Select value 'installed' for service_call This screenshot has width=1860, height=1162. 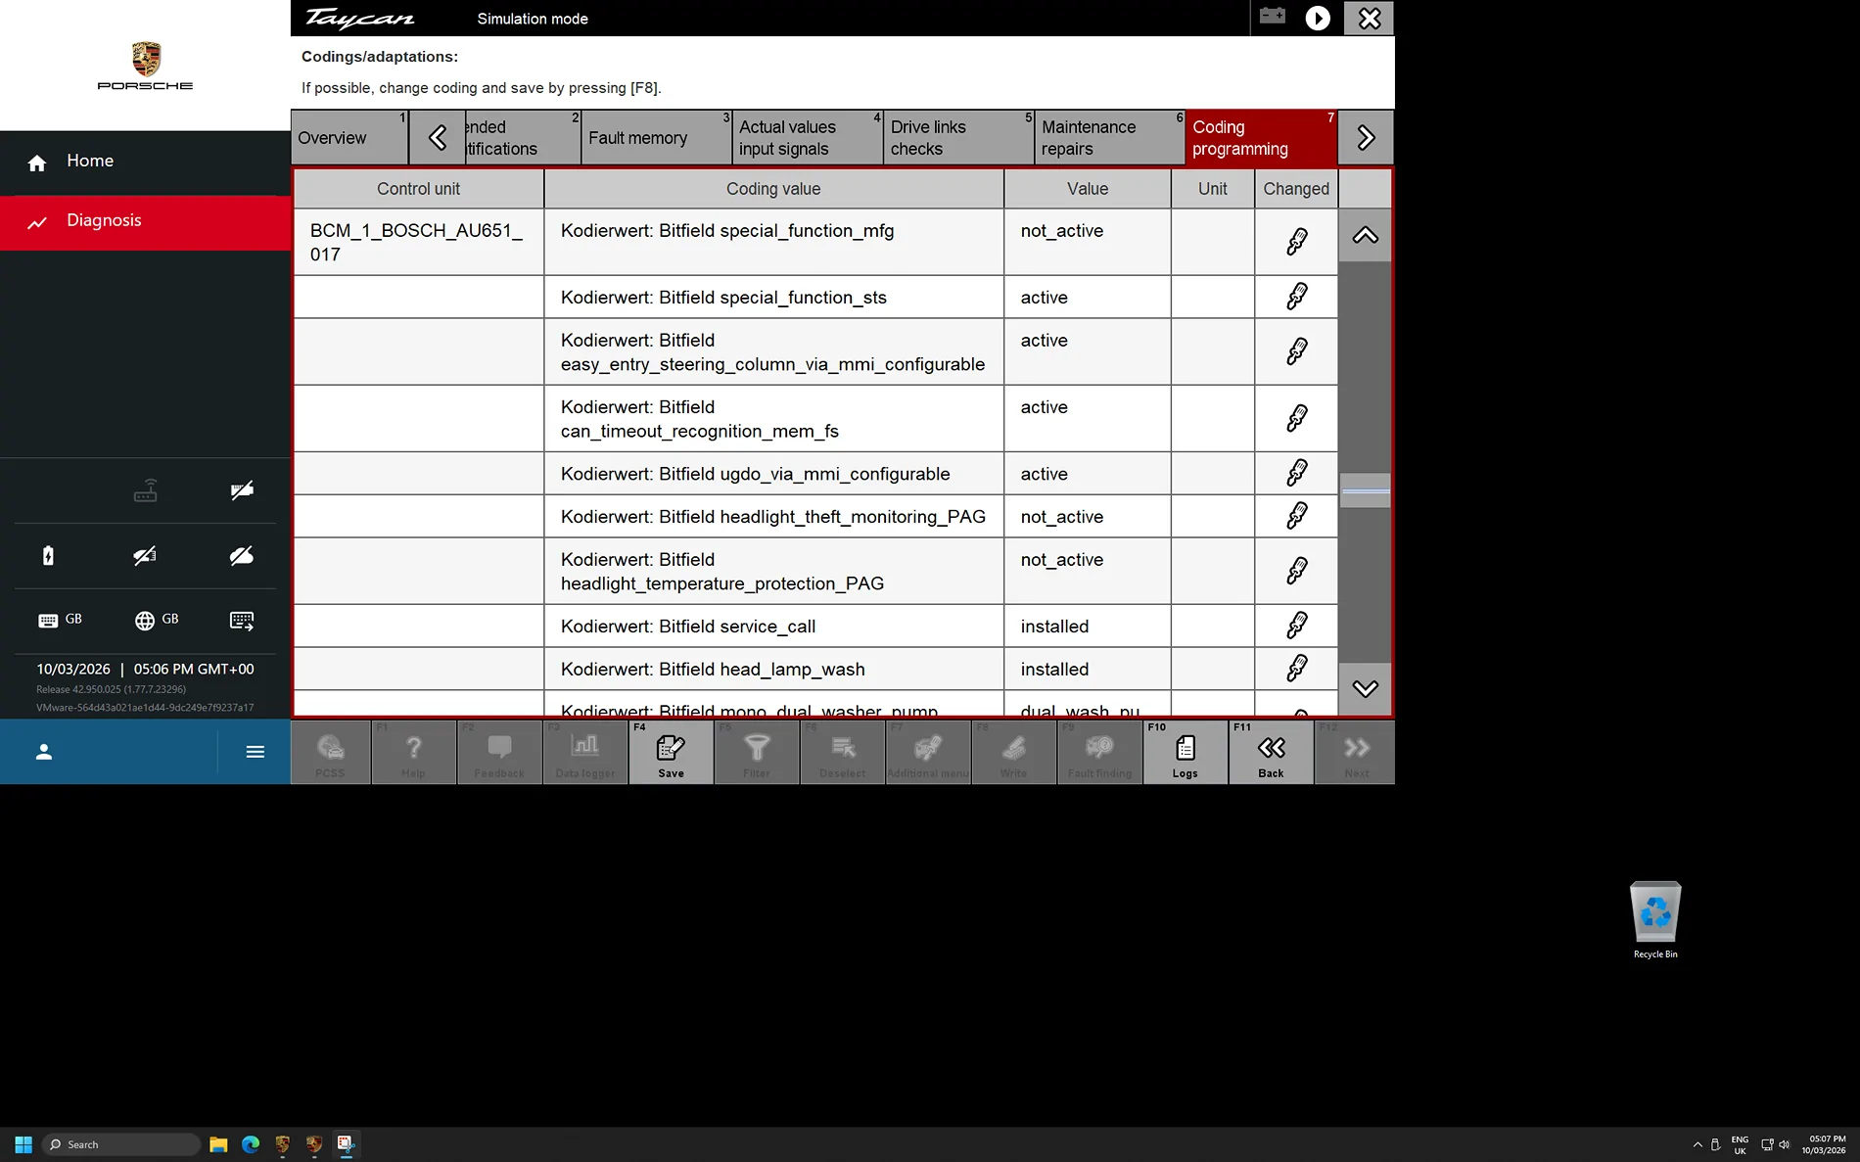pos(1088,626)
